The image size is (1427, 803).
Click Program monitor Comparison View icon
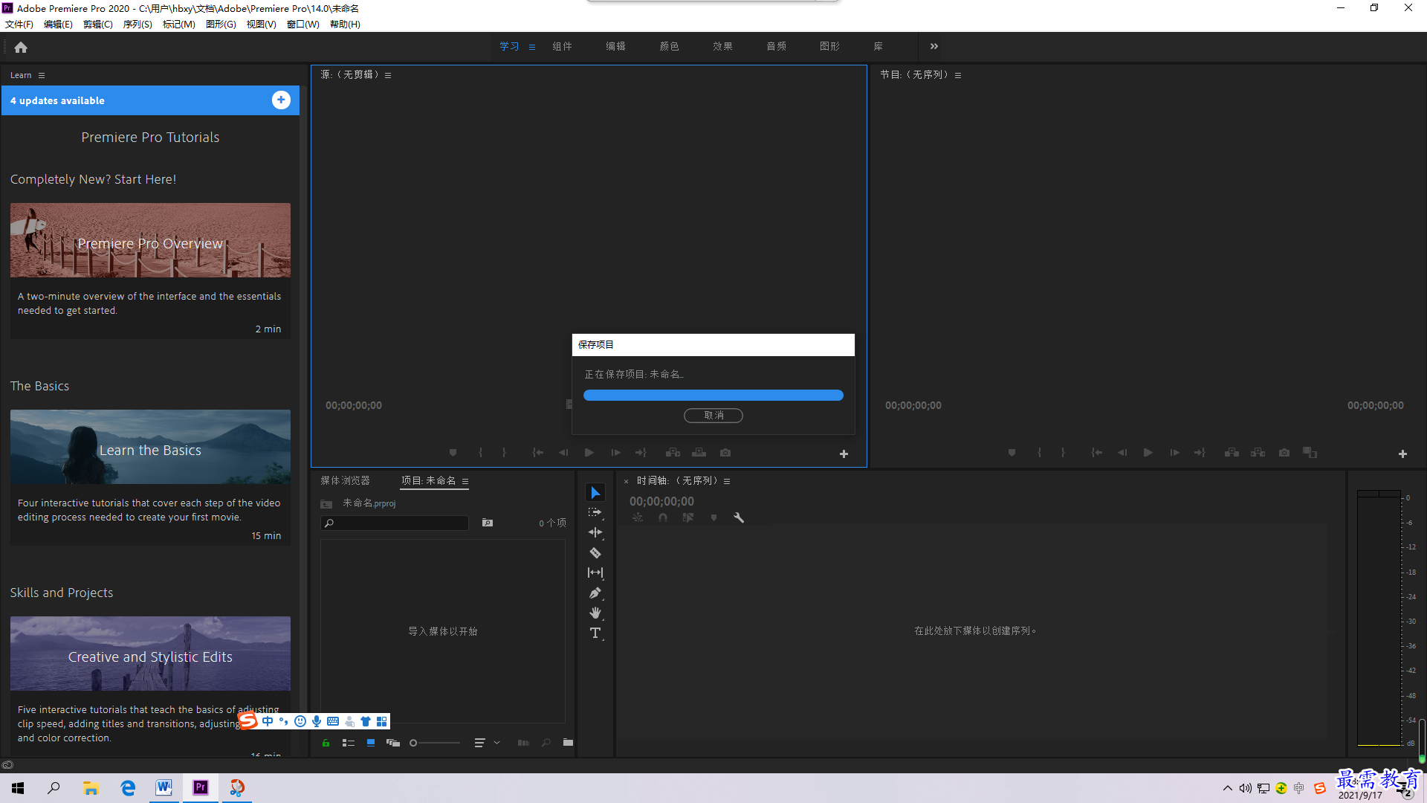[x=1310, y=452]
